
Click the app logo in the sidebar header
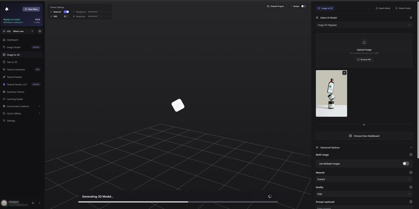tap(7, 9)
